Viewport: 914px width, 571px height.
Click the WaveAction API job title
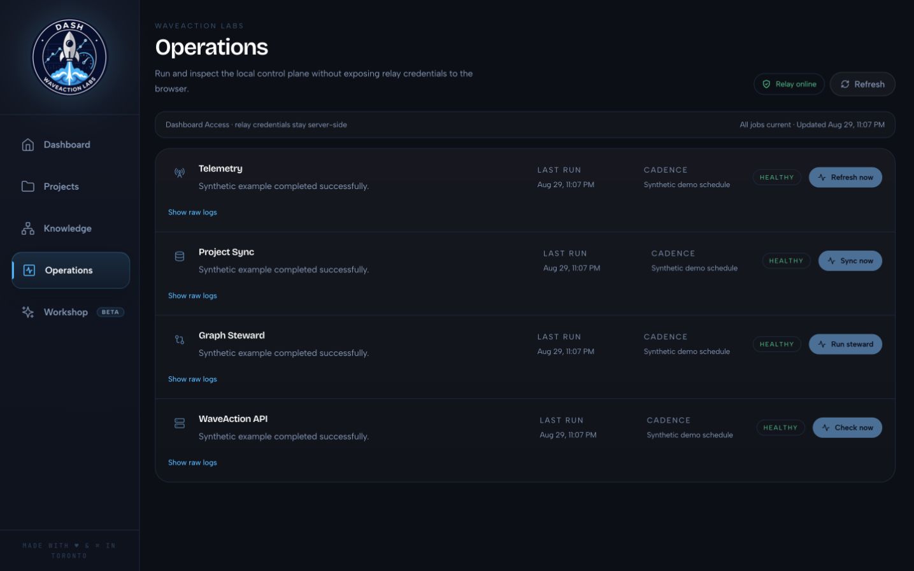click(x=233, y=419)
